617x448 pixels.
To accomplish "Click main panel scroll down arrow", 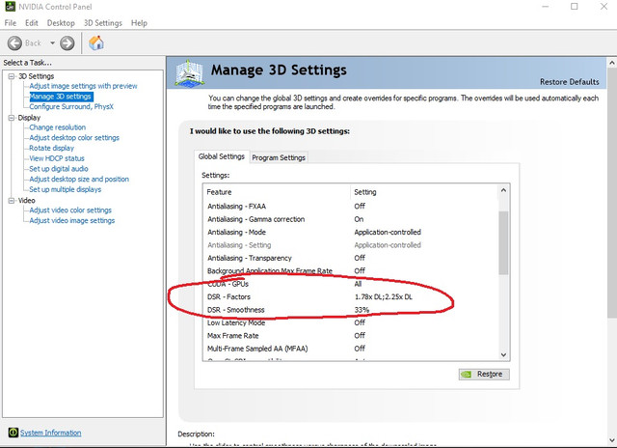I will 612,440.
